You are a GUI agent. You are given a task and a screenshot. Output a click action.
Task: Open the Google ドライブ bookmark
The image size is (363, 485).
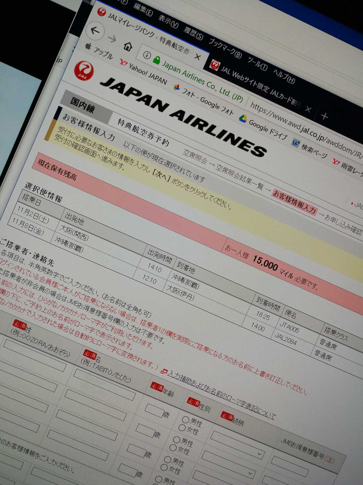pos(263,127)
